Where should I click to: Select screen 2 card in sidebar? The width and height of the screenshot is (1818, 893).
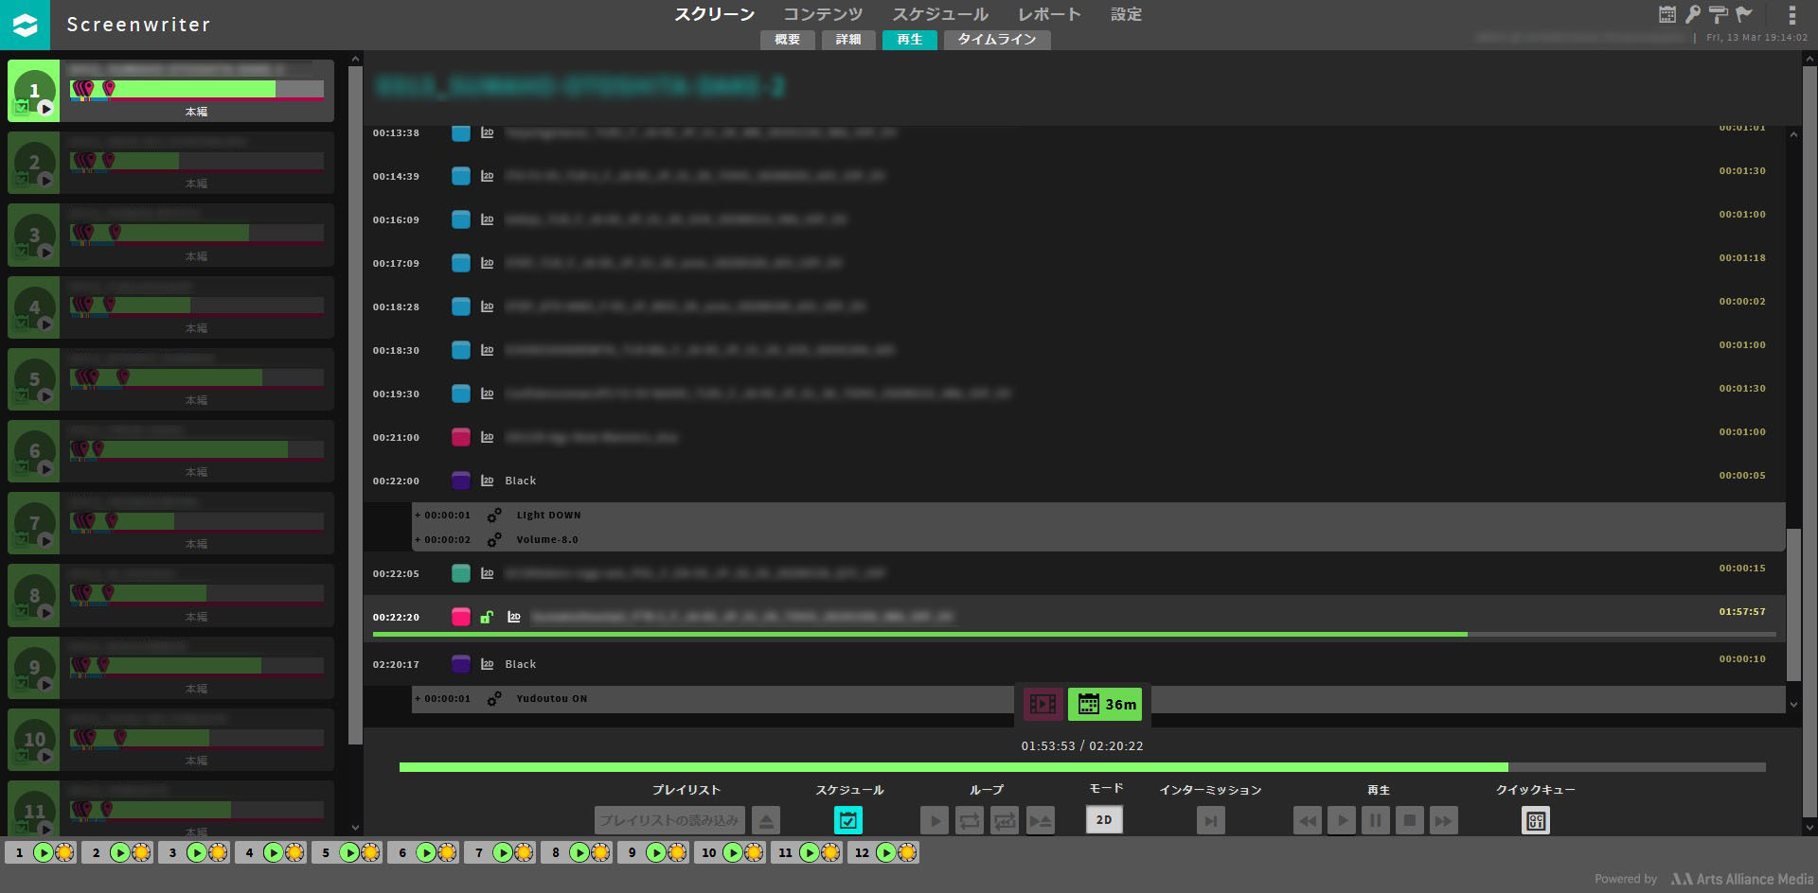170,163
